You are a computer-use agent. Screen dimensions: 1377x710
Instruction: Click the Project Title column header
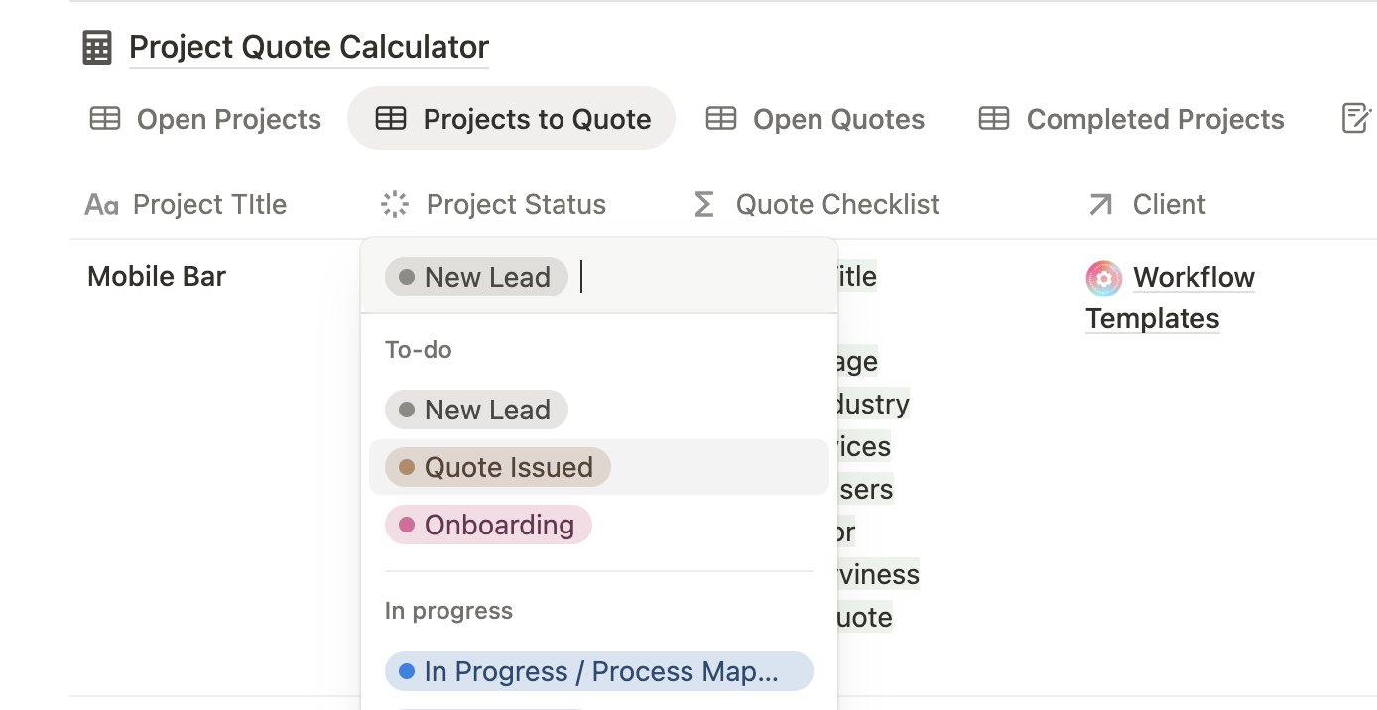coord(209,205)
